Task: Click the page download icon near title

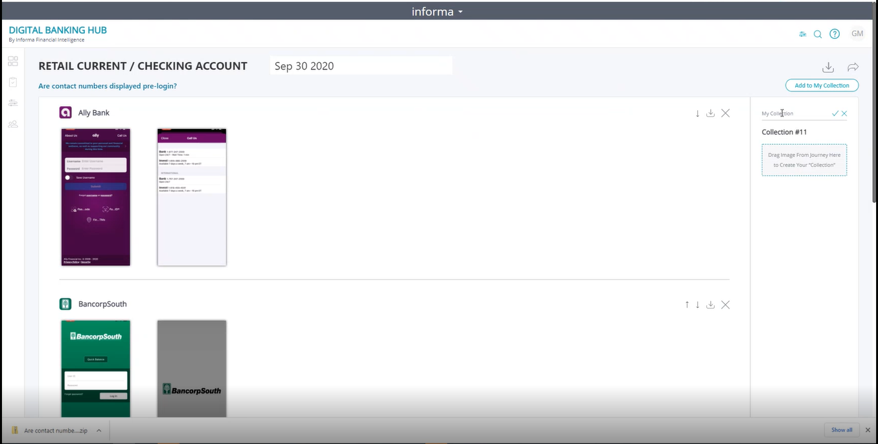Action: coord(828,67)
